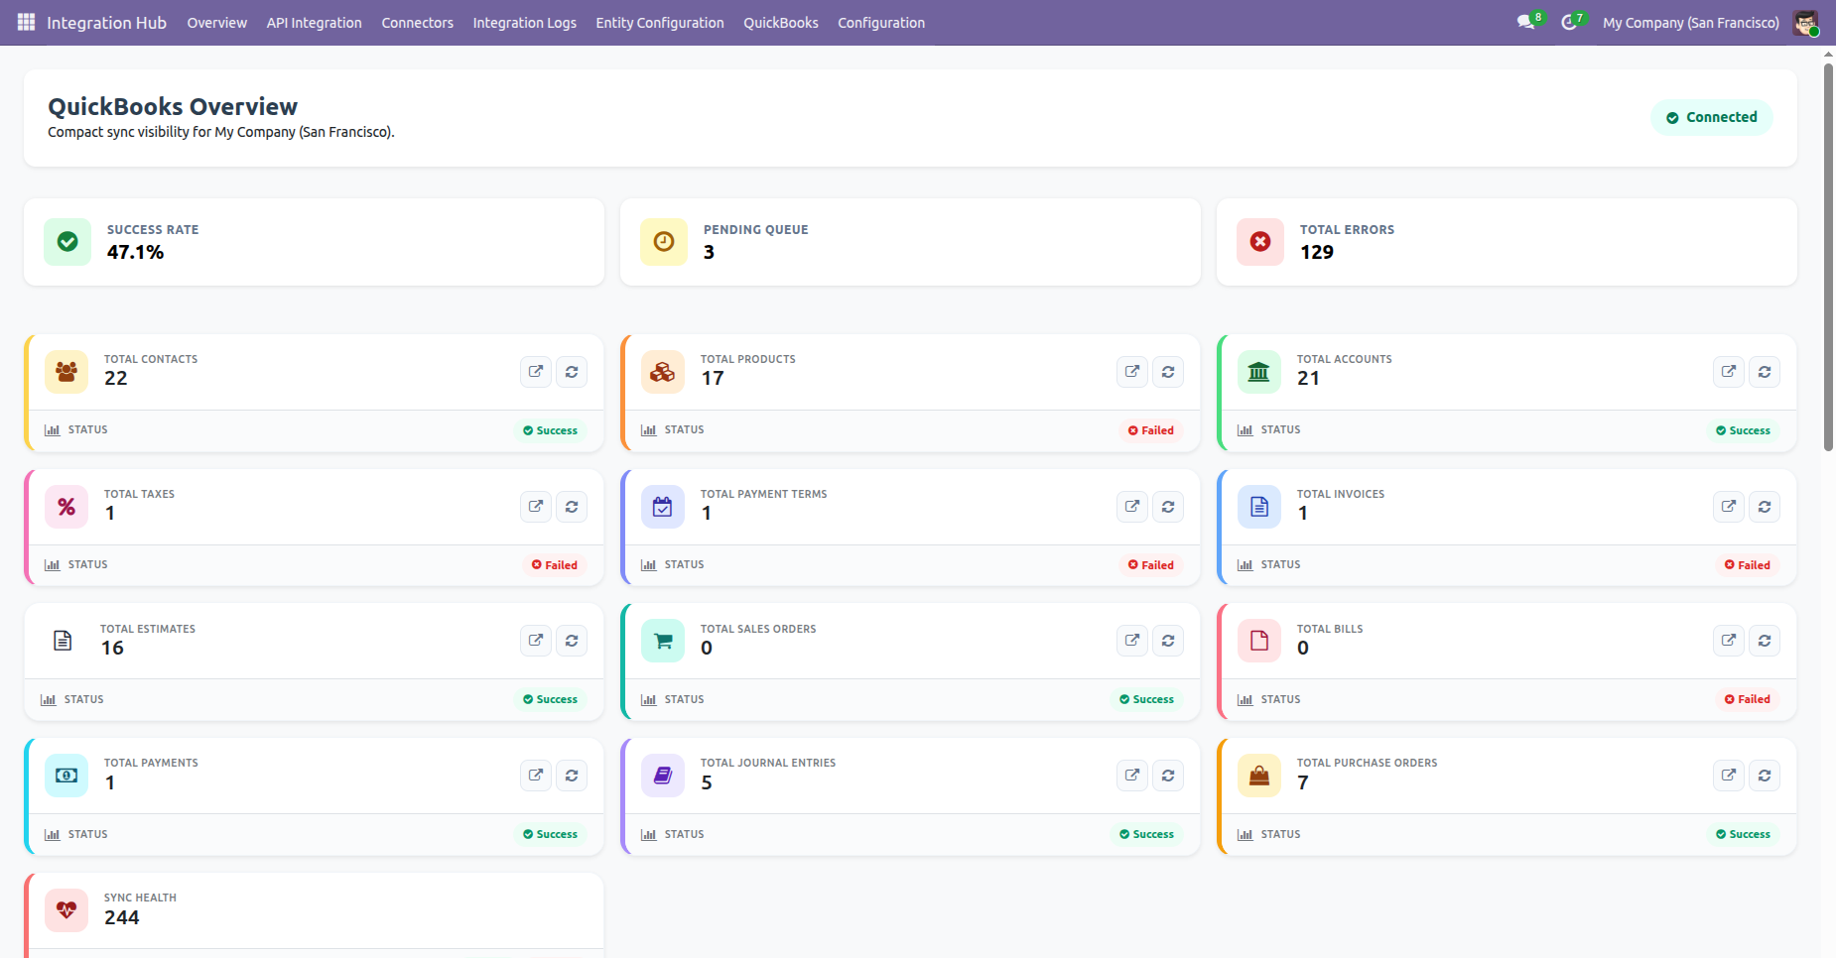Open external view for Total Products

click(x=1132, y=372)
